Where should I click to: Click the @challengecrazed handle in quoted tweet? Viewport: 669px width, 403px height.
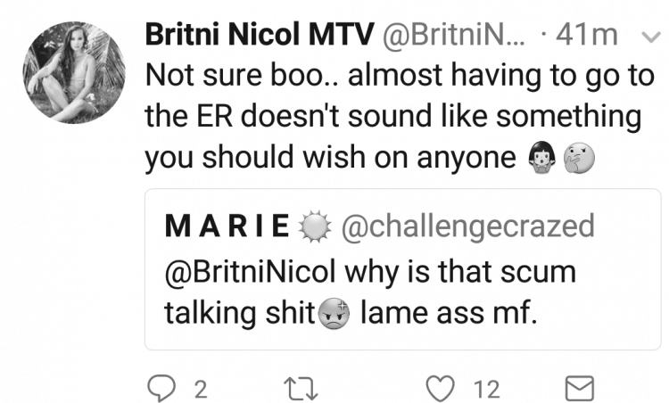coord(467,226)
